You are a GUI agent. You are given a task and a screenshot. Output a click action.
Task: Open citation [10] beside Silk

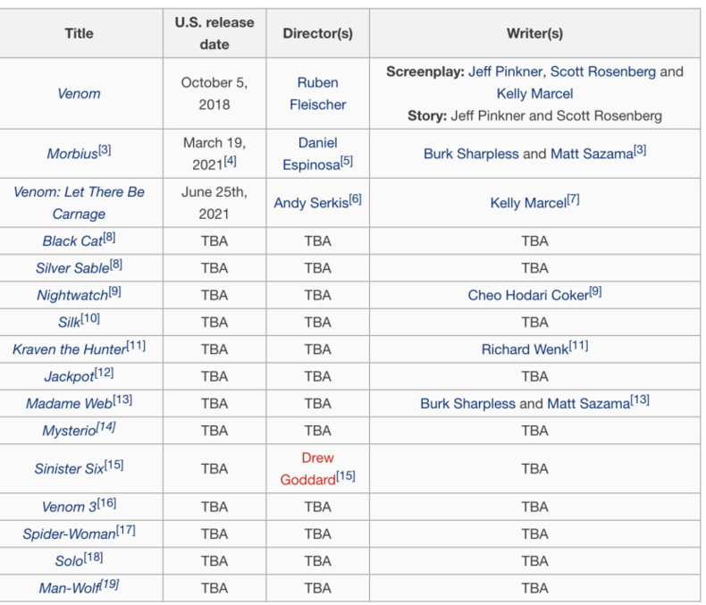[x=90, y=318]
